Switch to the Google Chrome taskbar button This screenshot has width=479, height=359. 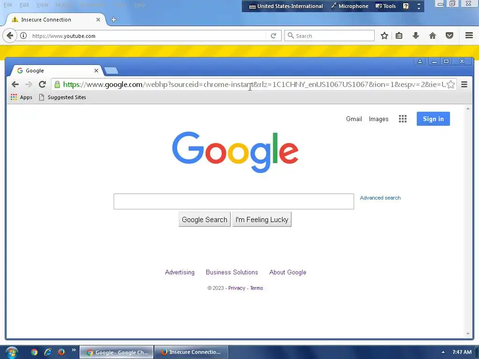click(x=116, y=352)
